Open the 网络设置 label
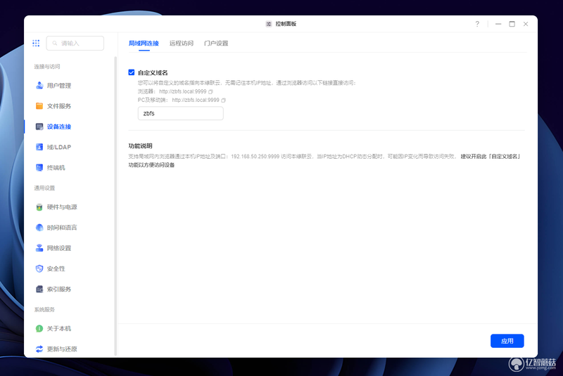563x376 pixels. tap(59, 248)
